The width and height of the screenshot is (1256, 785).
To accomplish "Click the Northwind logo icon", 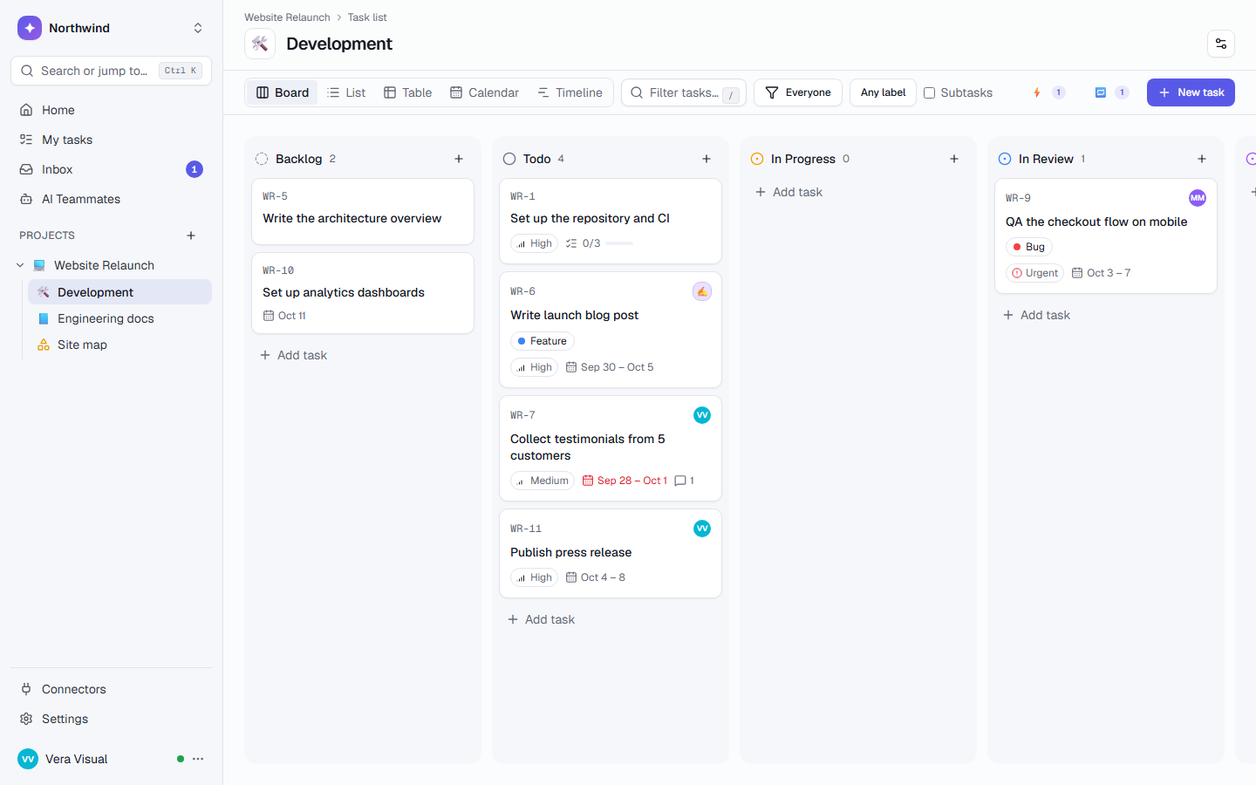I will tap(30, 28).
